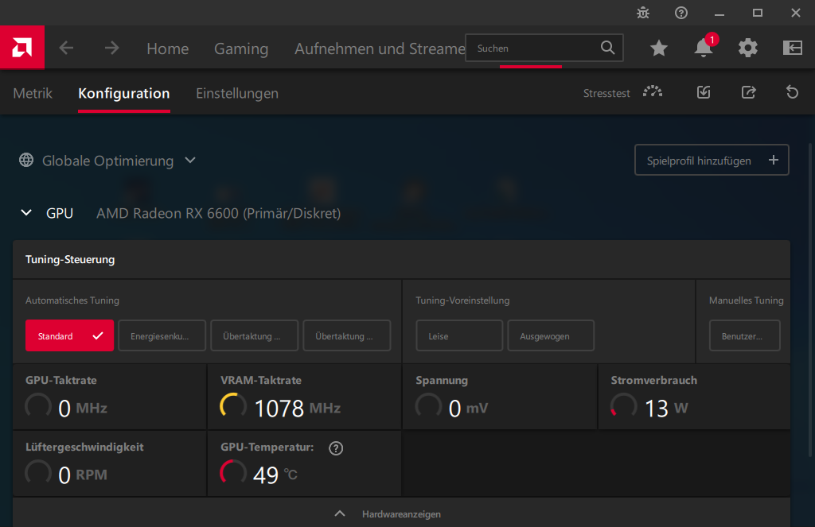
Task: Click the 49 °C temperature value
Action: click(x=275, y=475)
